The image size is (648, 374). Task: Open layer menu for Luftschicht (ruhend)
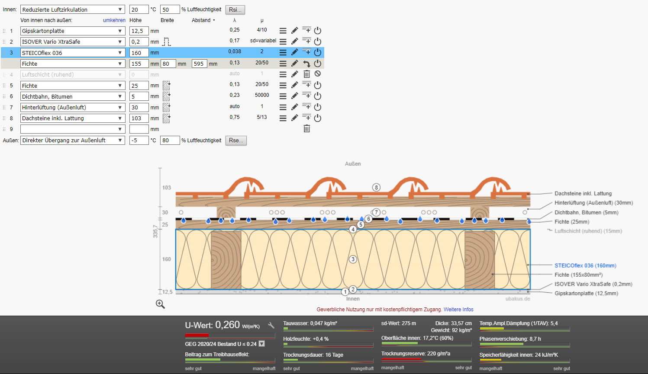(x=283, y=74)
